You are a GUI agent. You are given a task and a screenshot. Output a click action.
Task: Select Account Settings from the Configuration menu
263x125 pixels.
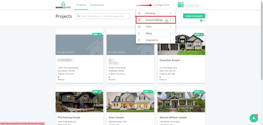[x=155, y=20]
